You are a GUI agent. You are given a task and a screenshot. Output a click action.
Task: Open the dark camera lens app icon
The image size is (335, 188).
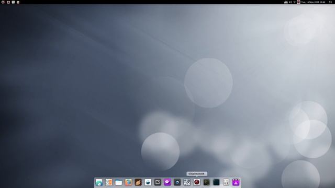coord(177,182)
